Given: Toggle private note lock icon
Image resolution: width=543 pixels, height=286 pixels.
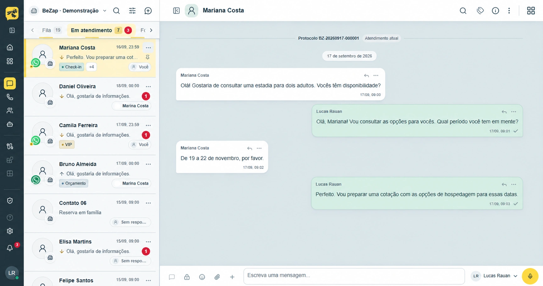Looking at the screenshot, I should coord(187,277).
